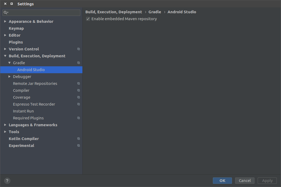Click project-level icon beside Compiler
The image size is (281, 187).
pos(78,90)
